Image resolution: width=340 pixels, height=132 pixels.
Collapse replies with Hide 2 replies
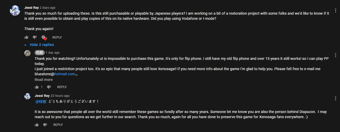click(42, 45)
